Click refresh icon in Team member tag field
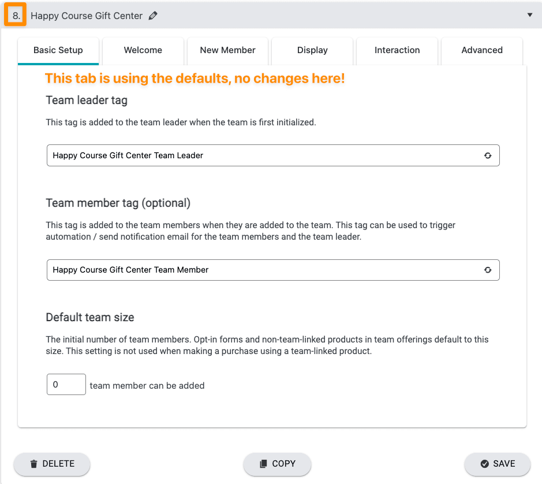 (x=488, y=270)
